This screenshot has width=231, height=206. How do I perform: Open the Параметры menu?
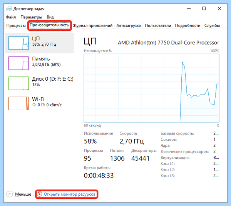31,17
